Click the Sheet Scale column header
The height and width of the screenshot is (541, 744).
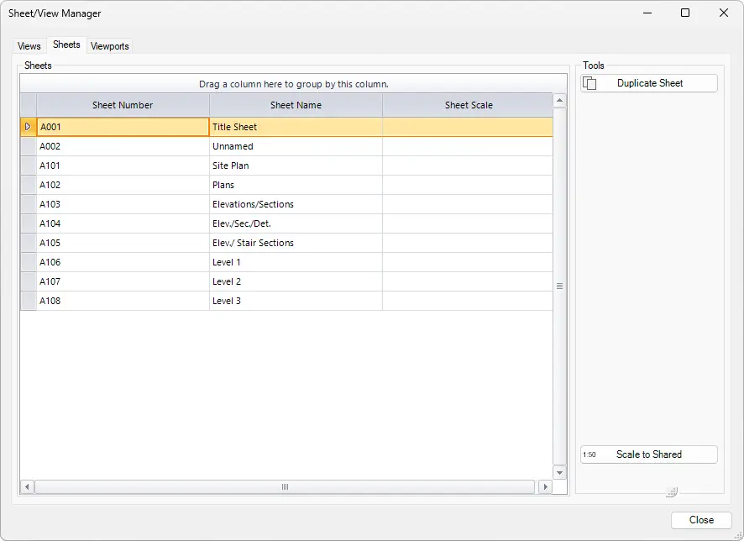[467, 105]
